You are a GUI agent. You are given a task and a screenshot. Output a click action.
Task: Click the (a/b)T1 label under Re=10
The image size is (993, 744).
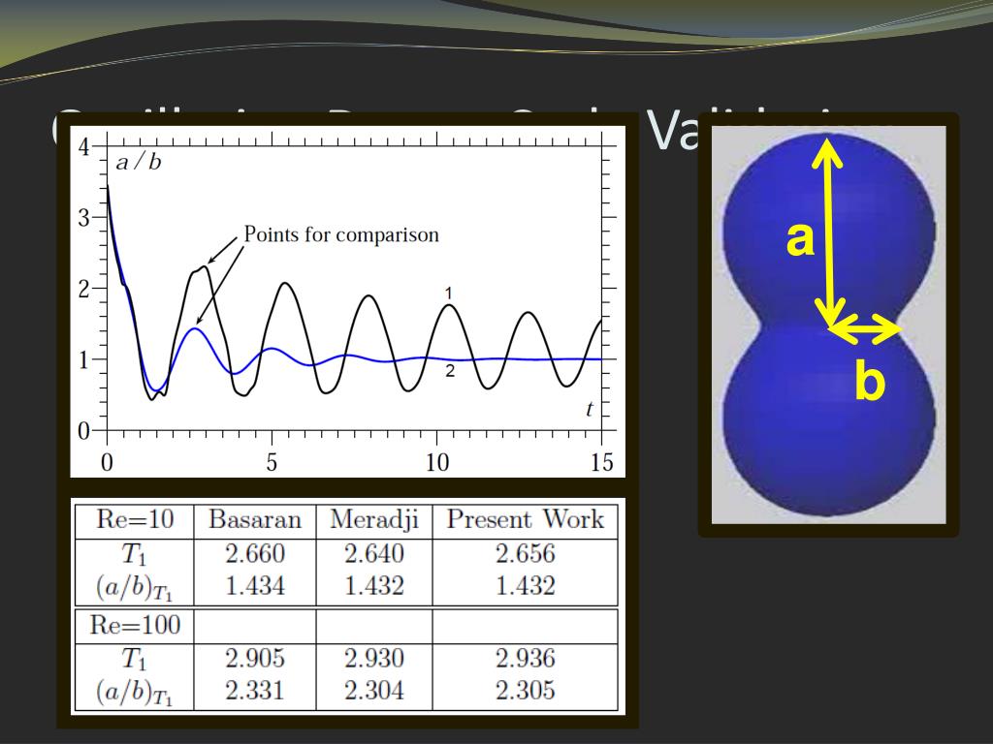(x=134, y=589)
